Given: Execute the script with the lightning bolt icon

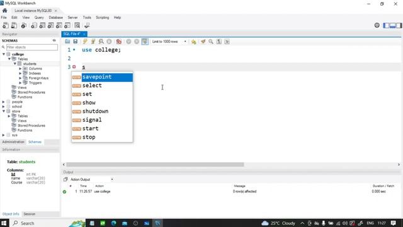Looking at the screenshot, I should (x=85, y=42).
